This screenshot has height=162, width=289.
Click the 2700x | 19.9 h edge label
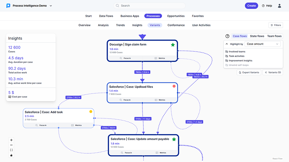[x=109, y=128]
